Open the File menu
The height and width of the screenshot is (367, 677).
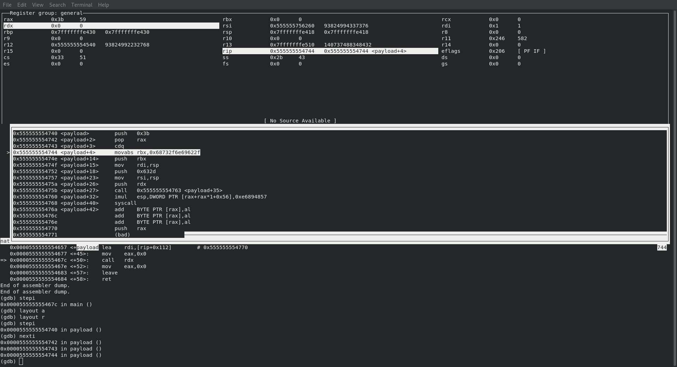tap(7, 5)
